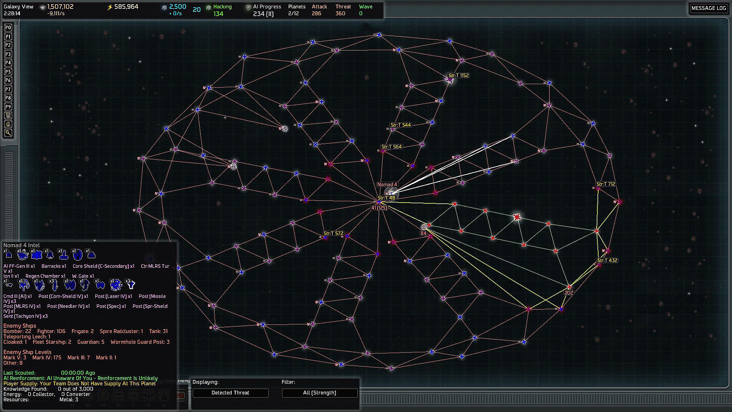Viewport: 732px width, 412px height.
Task: Open the Detected Threat display dropdown
Action: 230,393
